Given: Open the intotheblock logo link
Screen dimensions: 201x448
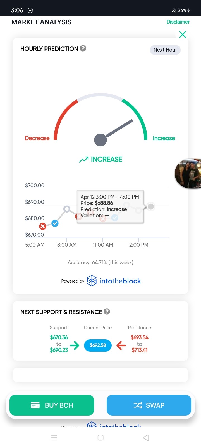Looking at the screenshot, I should point(114,281).
